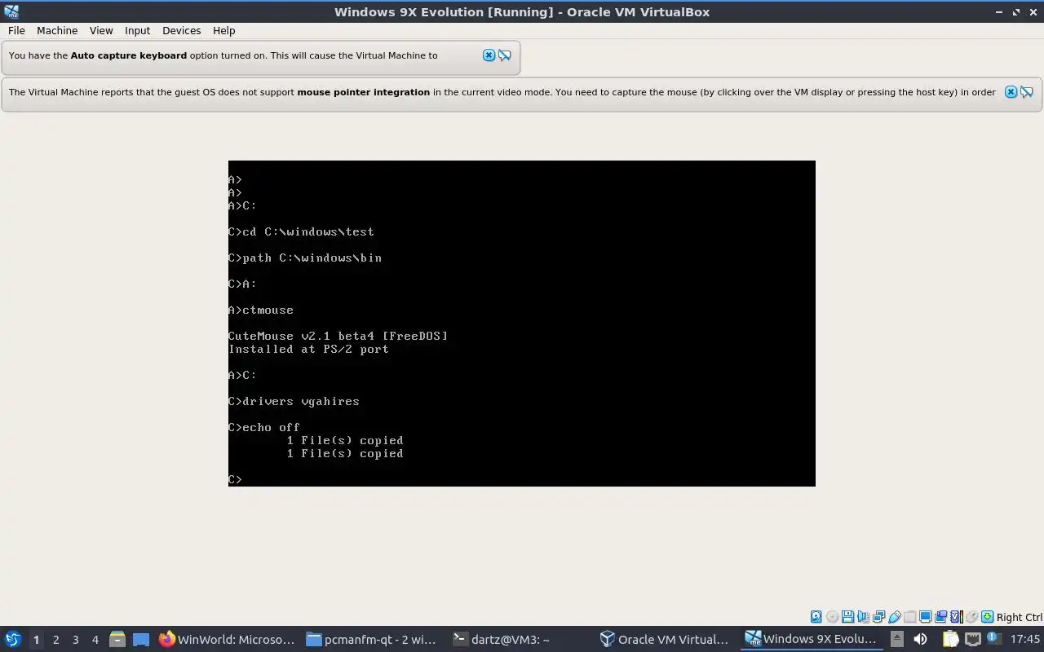Click the optical drive status icon

point(832,617)
